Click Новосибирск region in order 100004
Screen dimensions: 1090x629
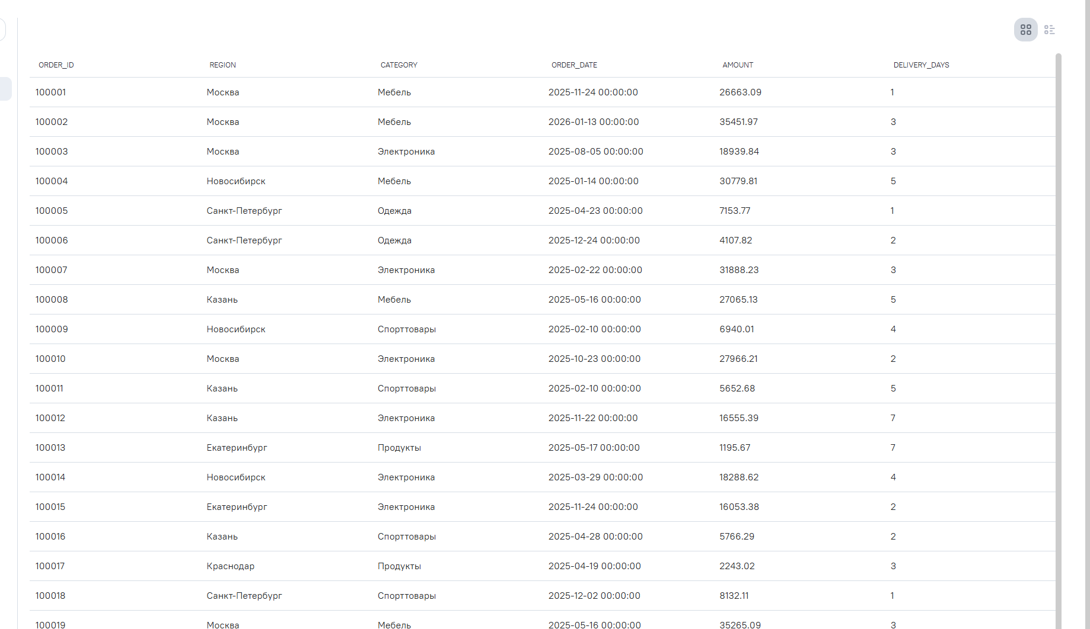236,181
